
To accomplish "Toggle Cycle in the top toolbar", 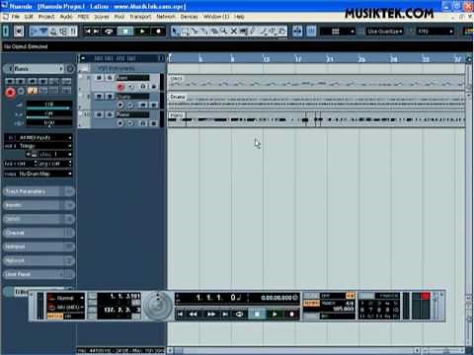I will 109,32.
